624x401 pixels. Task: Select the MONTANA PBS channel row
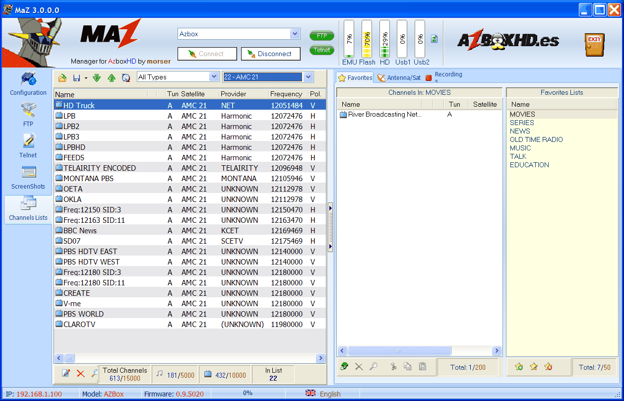tap(190, 178)
